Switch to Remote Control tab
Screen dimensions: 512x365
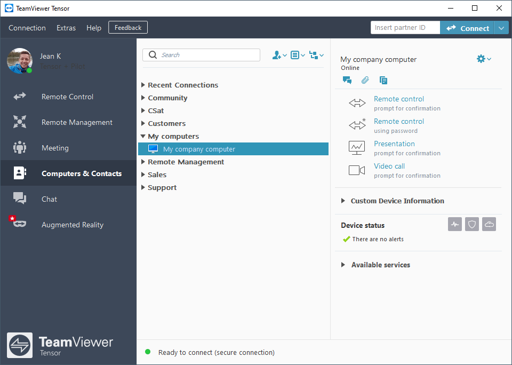coord(68,97)
